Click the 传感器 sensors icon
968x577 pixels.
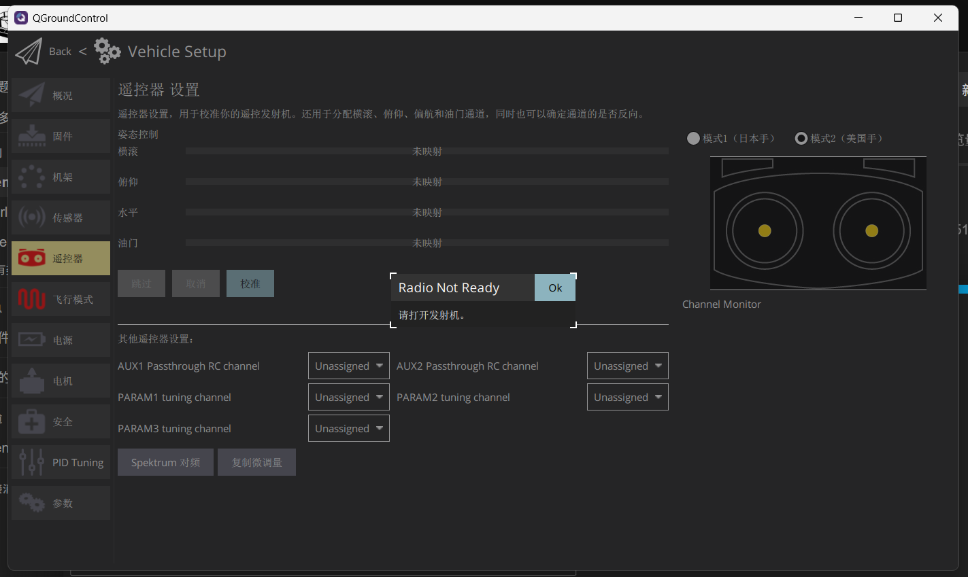(x=31, y=217)
